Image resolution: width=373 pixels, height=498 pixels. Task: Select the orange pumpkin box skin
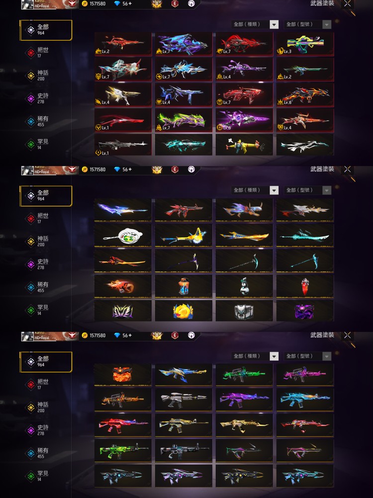[x=123, y=374]
